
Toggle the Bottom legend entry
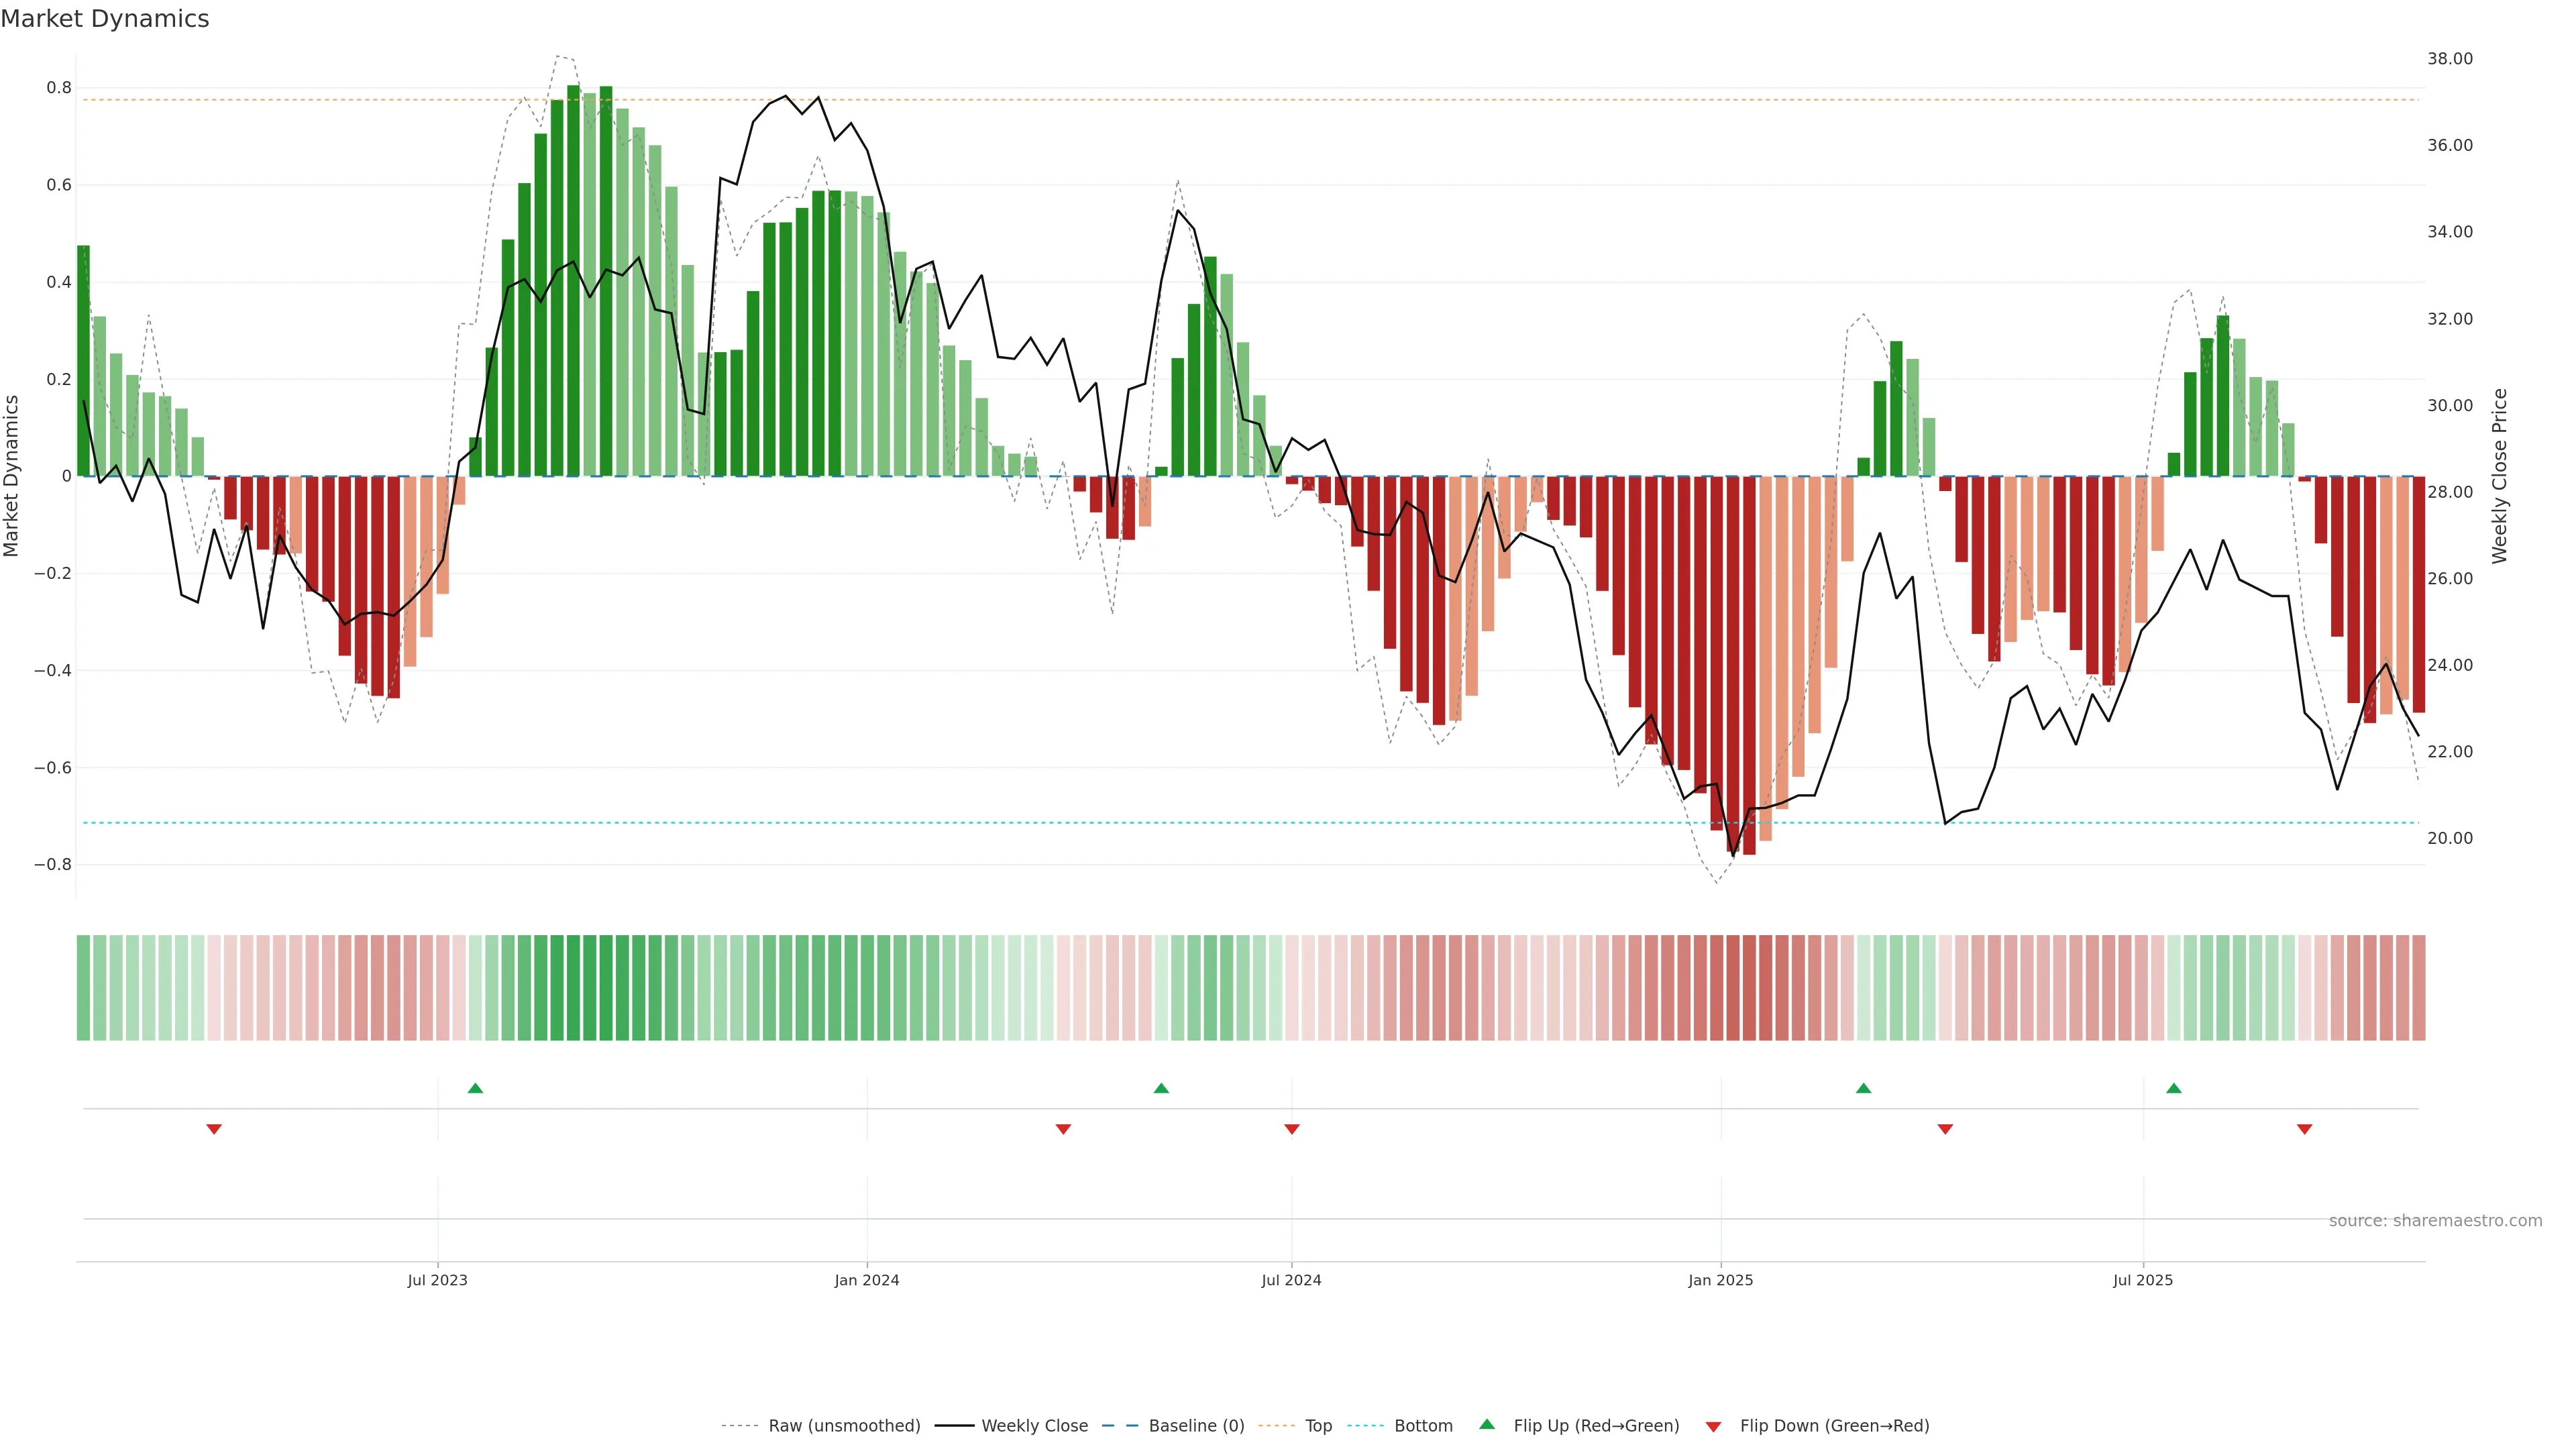pos(1423,1426)
